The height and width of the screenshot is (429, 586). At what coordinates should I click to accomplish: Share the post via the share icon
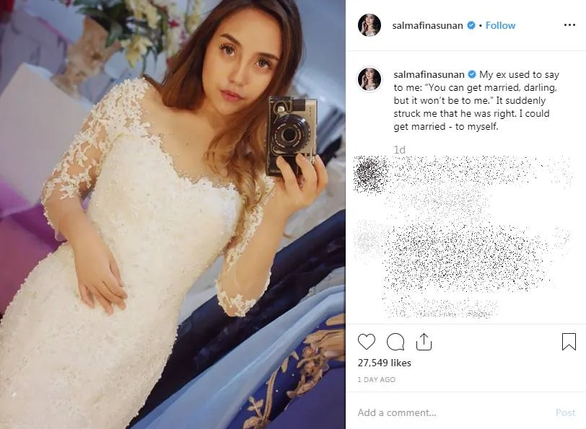point(424,341)
